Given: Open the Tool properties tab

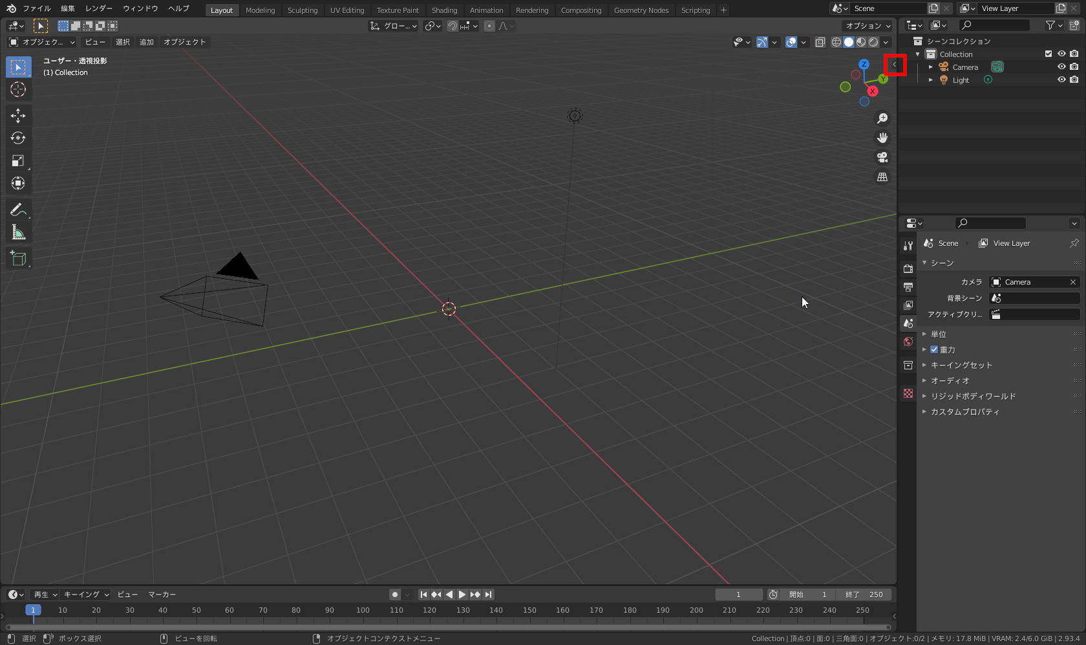Looking at the screenshot, I should point(908,245).
